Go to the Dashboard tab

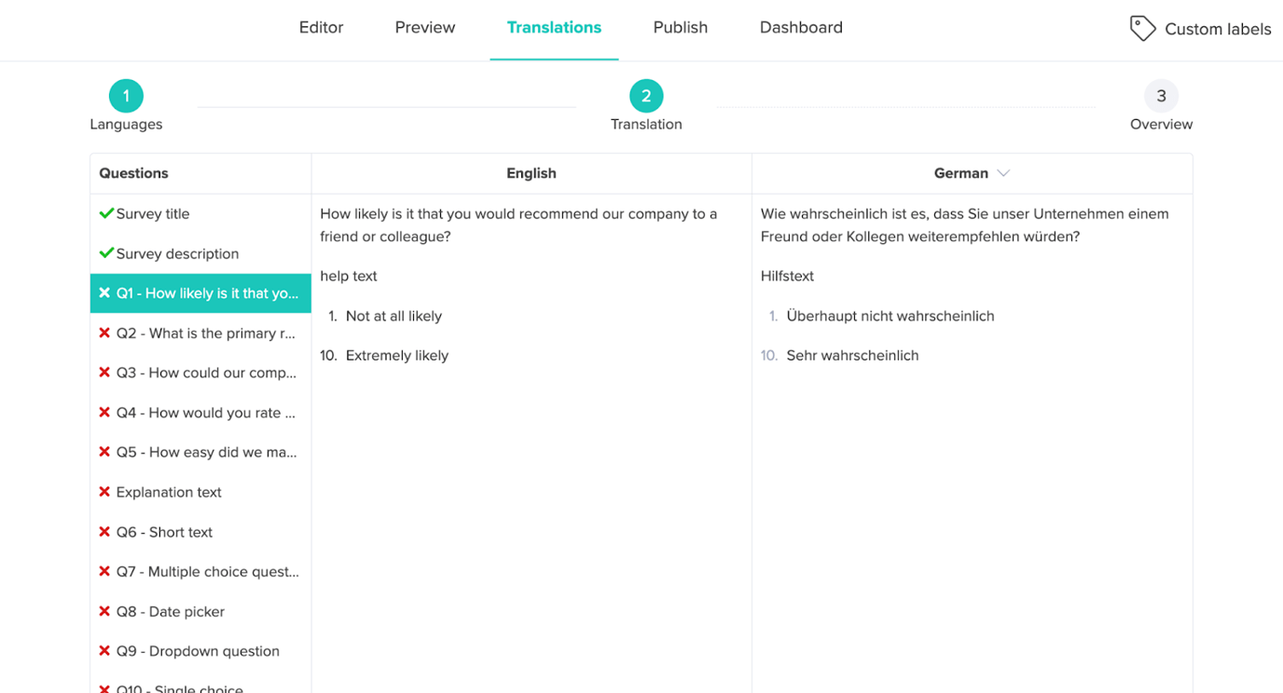(801, 28)
